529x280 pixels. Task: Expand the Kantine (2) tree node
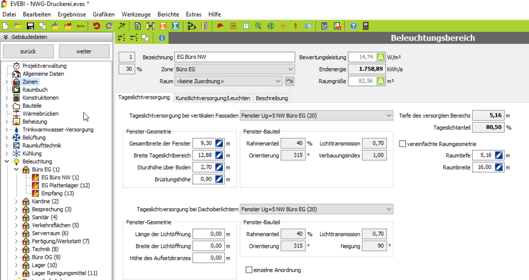(17, 201)
